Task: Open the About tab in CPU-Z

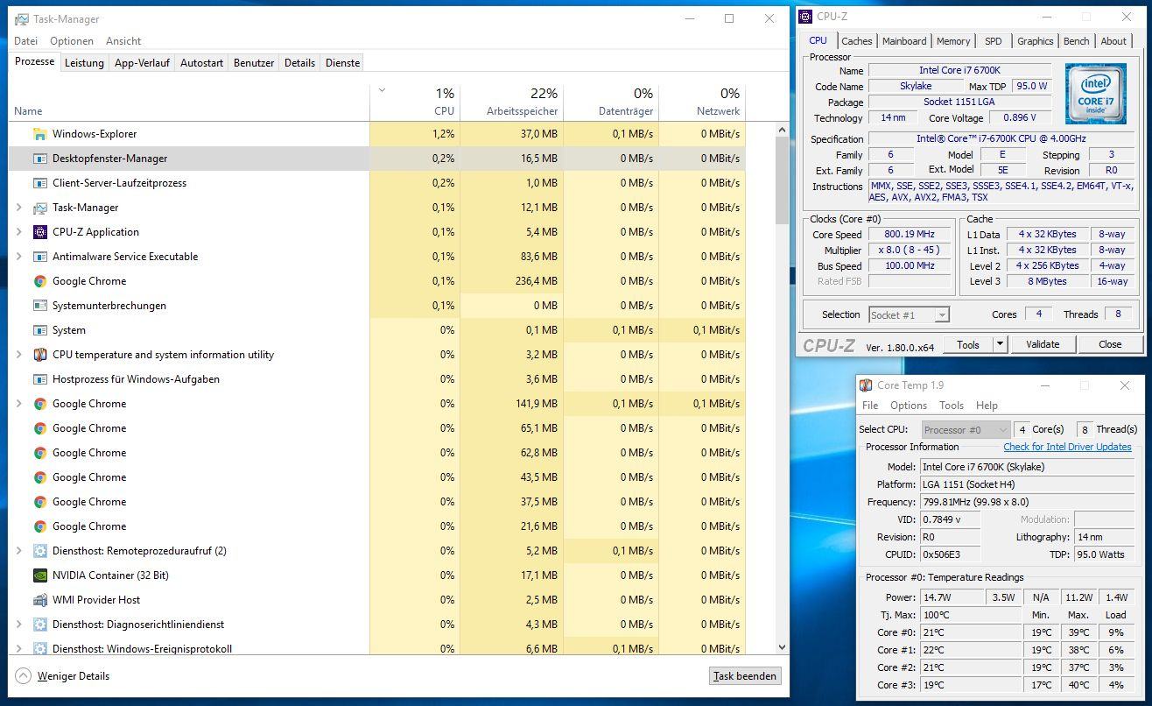Action: 1113,41
